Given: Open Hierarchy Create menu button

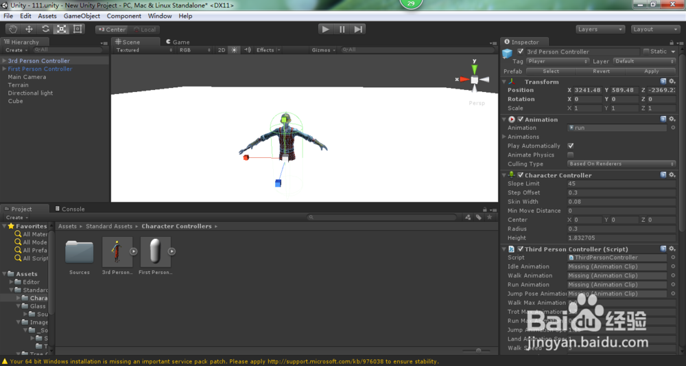Looking at the screenshot, I should point(16,50).
